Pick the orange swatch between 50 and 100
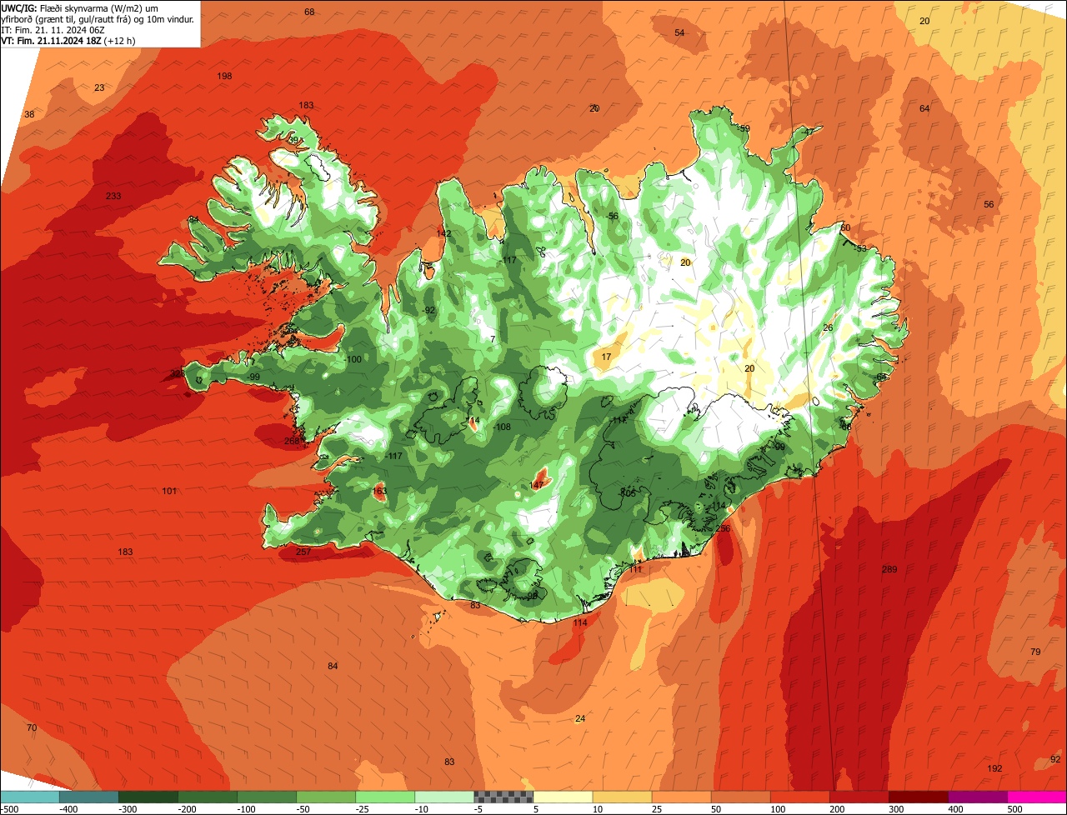Viewport: 1067px width, 815px height. coord(740,797)
